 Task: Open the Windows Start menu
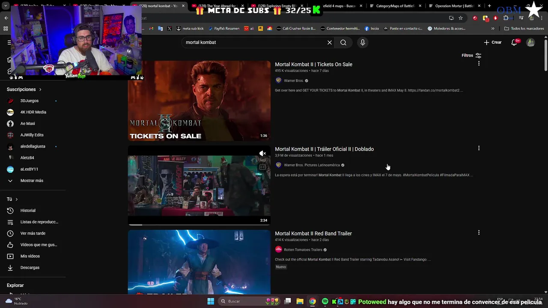coord(211,301)
